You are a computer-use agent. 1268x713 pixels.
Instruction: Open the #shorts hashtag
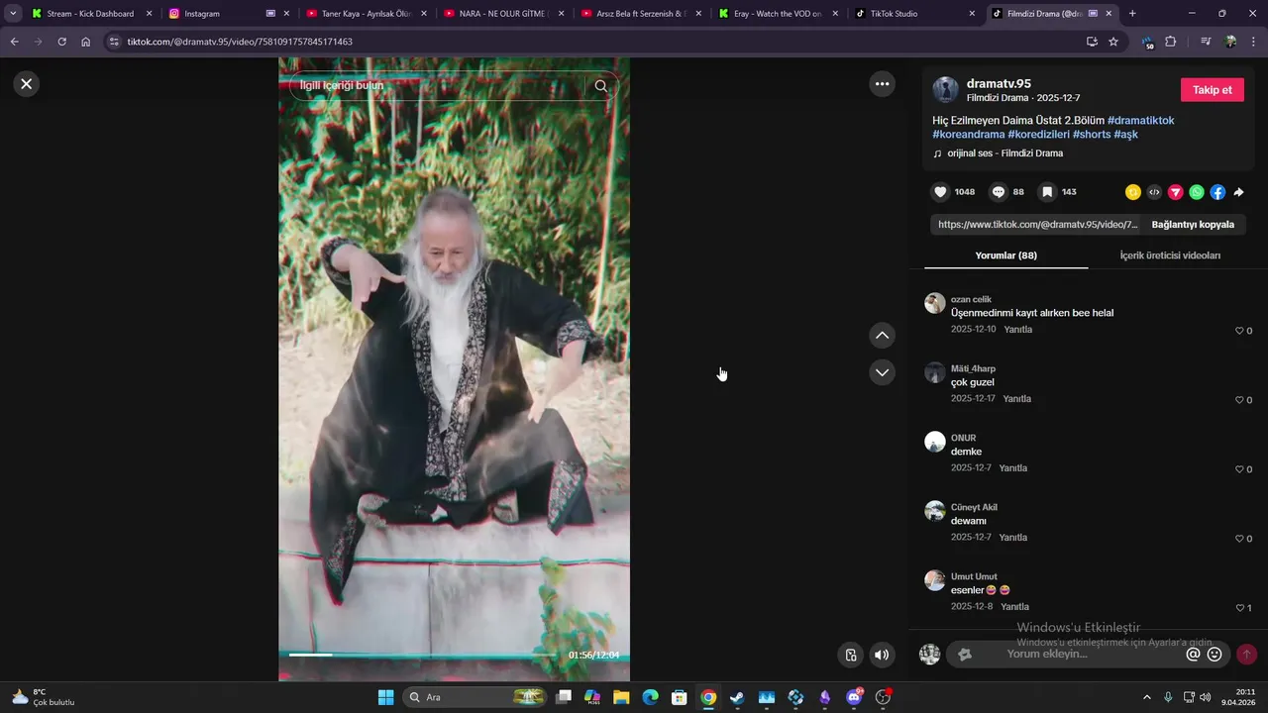[x=1092, y=135]
